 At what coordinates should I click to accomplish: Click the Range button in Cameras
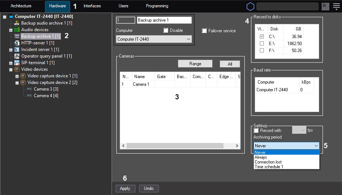point(195,64)
